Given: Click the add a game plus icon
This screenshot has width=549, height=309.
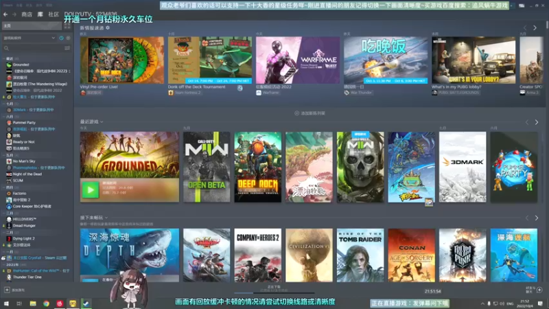Looking at the screenshot, I should click(7, 290).
